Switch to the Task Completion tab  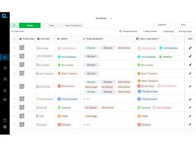73,25
